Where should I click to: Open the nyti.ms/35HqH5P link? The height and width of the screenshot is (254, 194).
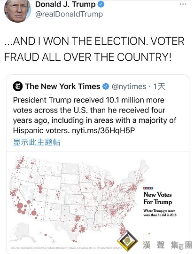pyautogui.click(x=103, y=130)
